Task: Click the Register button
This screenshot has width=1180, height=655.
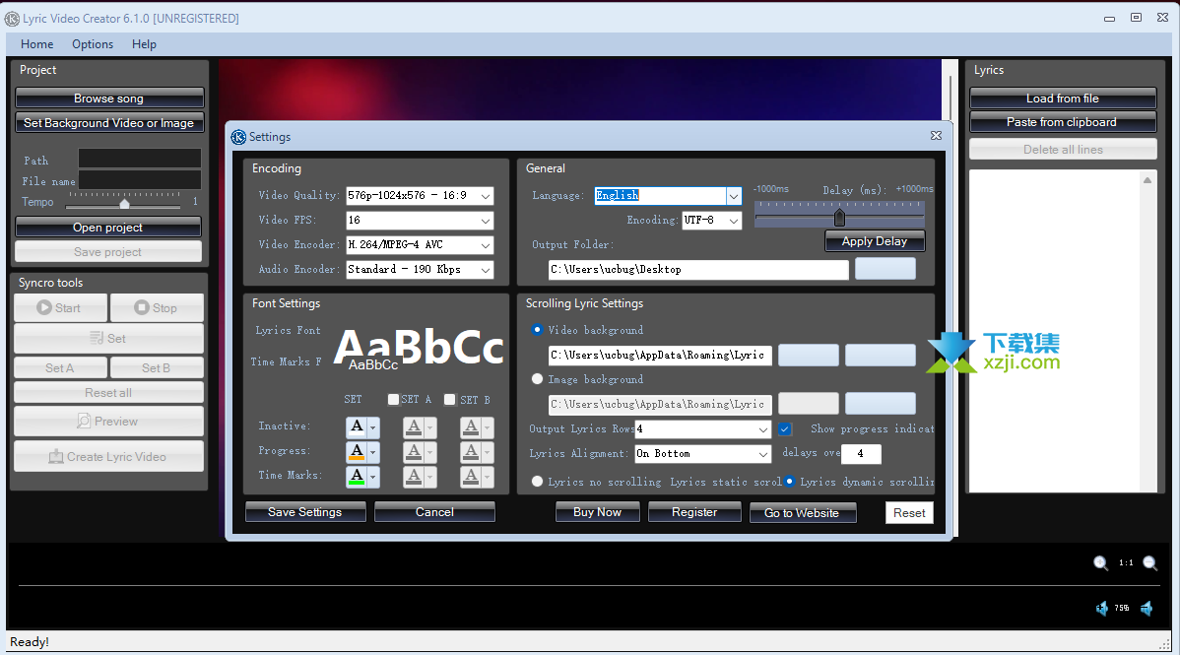Action: click(x=693, y=512)
